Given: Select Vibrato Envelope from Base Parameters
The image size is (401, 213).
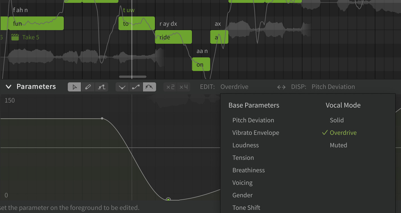Looking at the screenshot, I should click(255, 132).
